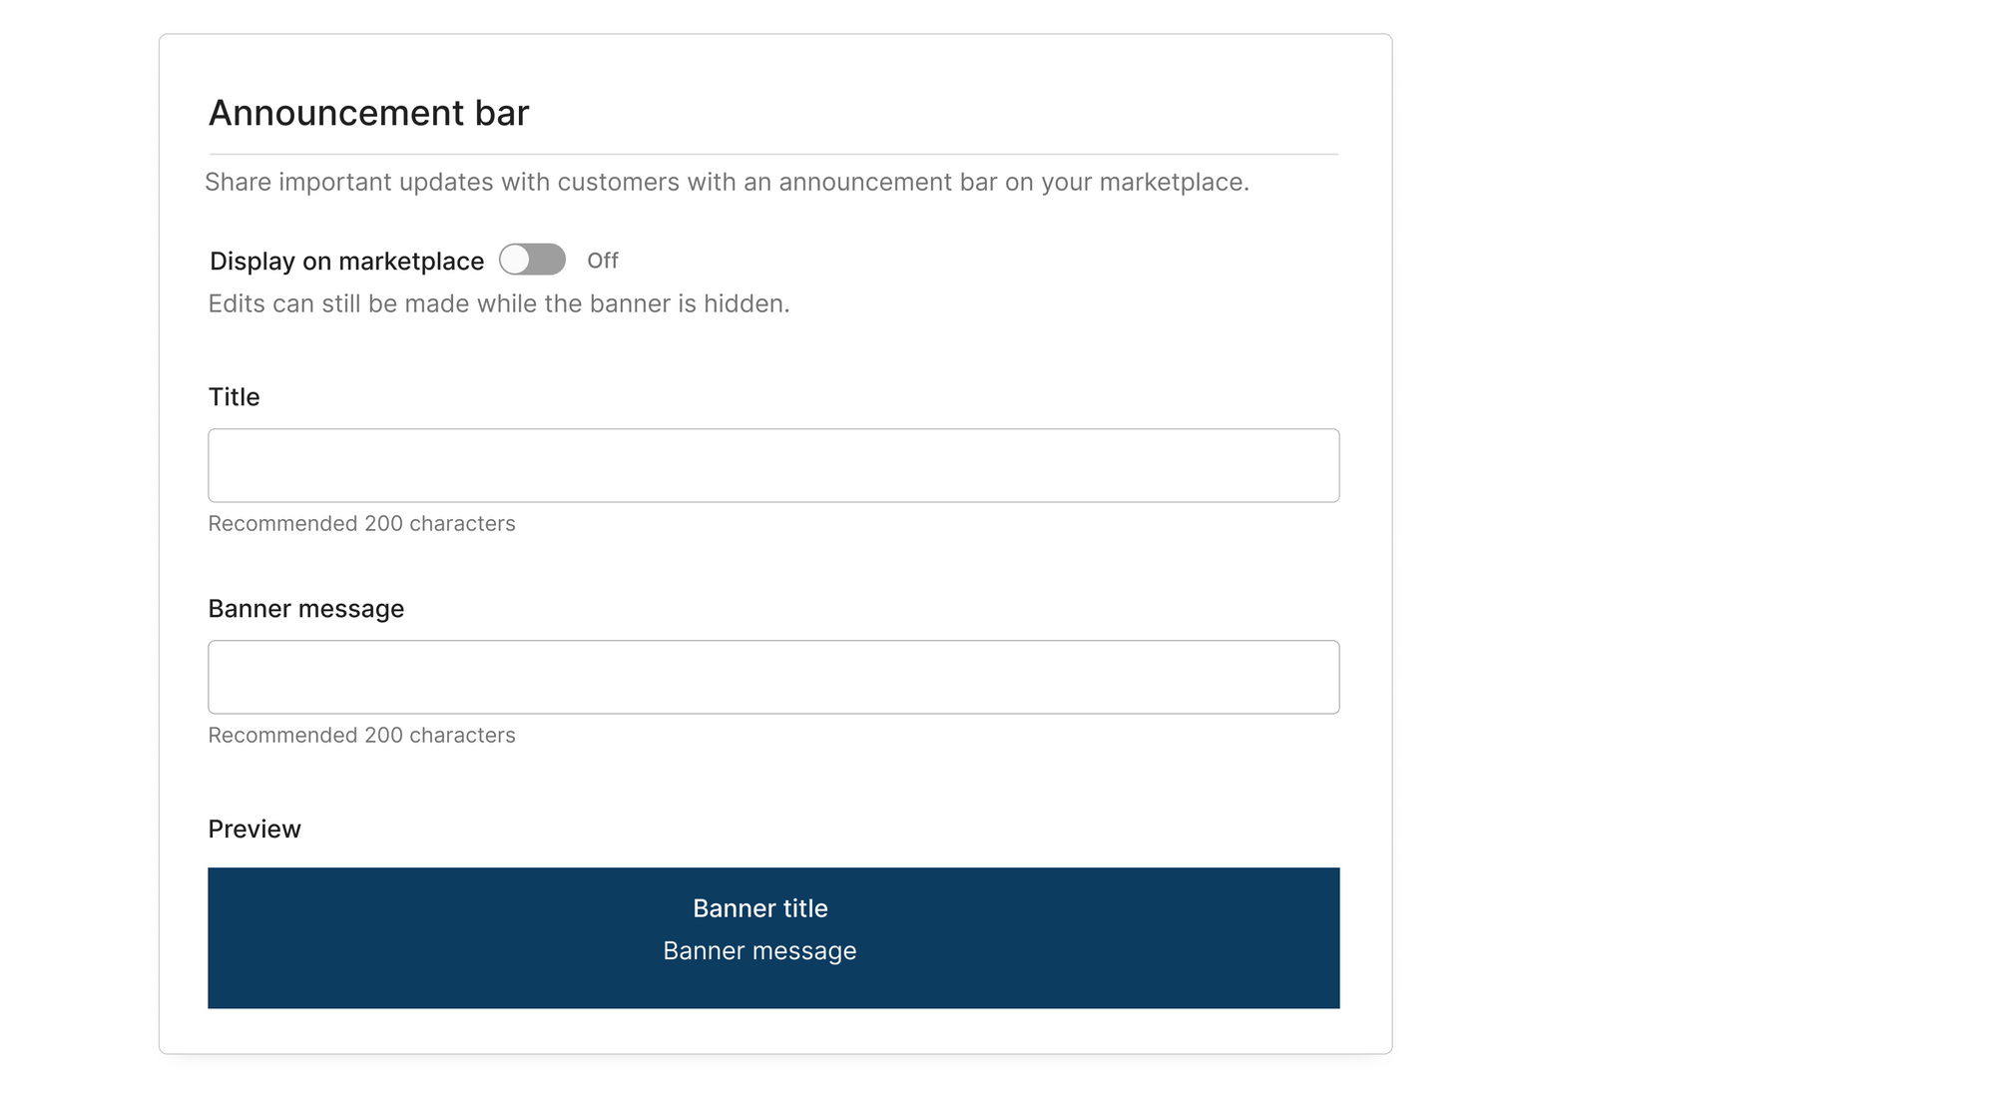Click the Banner title text in preview
Screen dimensions: 1996x1113
760,908
